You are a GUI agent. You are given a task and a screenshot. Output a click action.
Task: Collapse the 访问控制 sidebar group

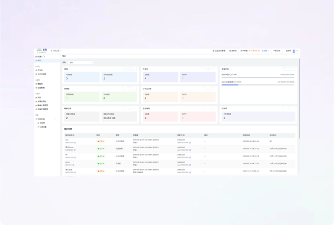point(55,119)
